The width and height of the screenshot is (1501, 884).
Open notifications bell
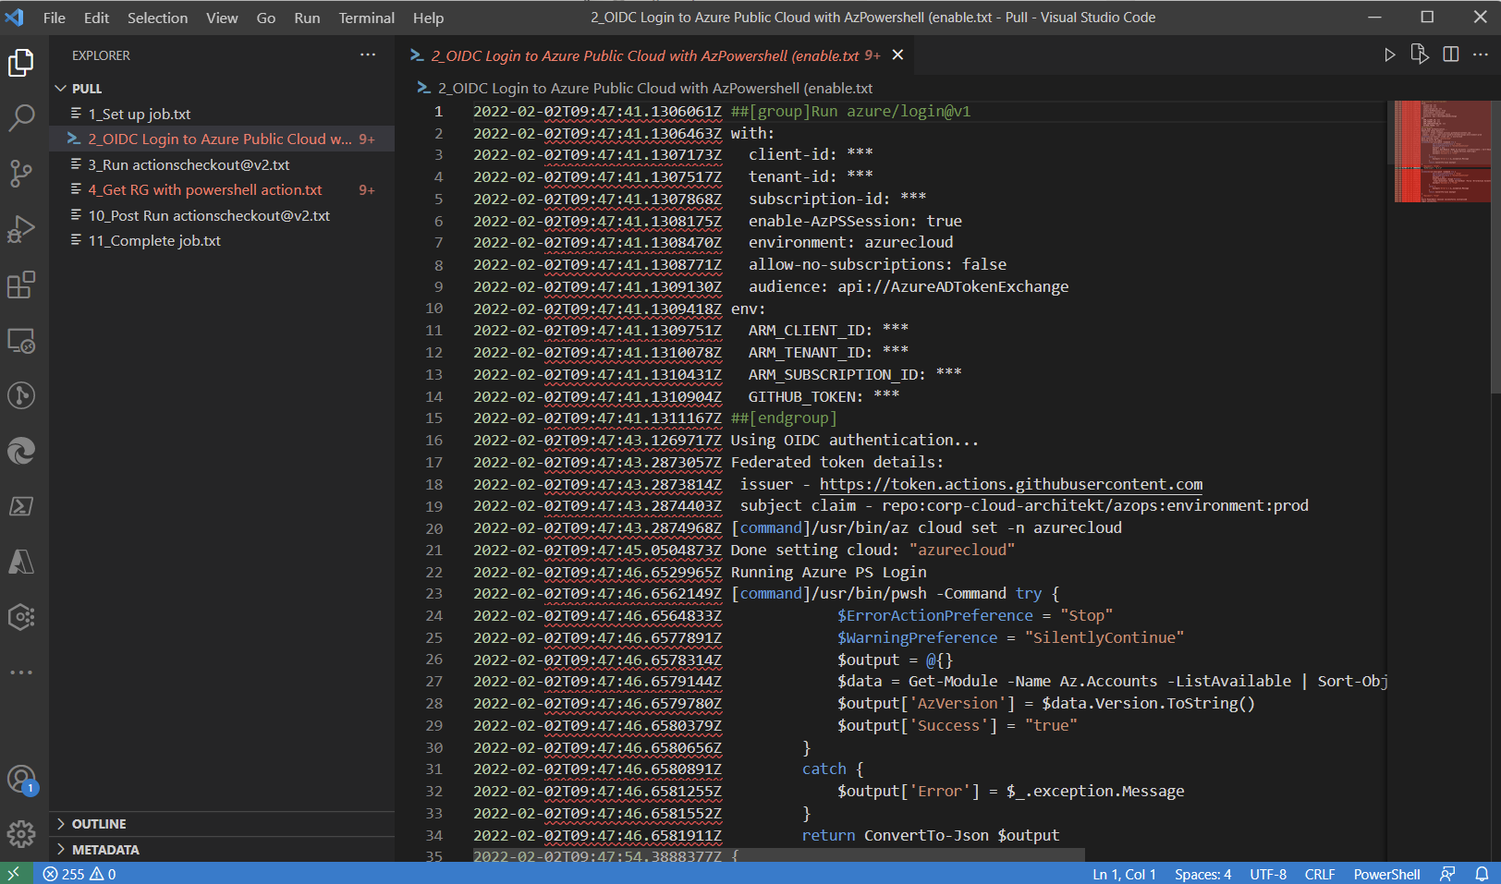click(x=1482, y=874)
